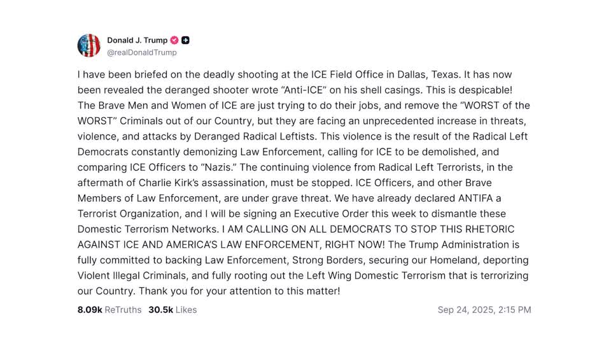Viewport: 611px width, 344px height.
Task: Open the Donald J. Trump display name
Action: coord(137,40)
